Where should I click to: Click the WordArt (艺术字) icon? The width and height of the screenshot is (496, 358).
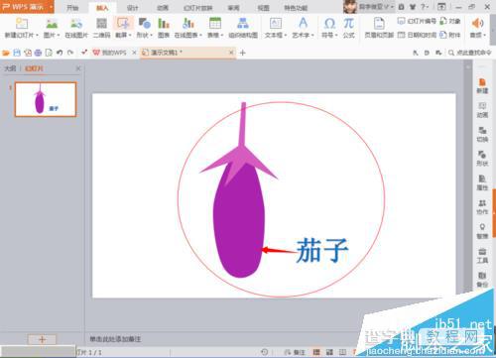pos(303,24)
